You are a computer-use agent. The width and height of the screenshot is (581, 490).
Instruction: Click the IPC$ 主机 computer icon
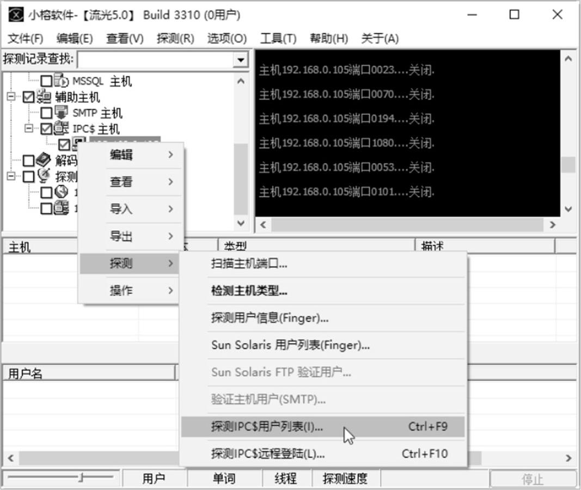coord(61,128)
